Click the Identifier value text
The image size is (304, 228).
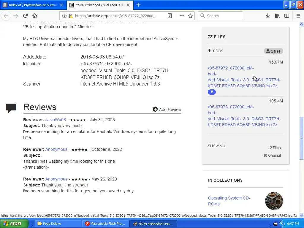coord(125,70)
